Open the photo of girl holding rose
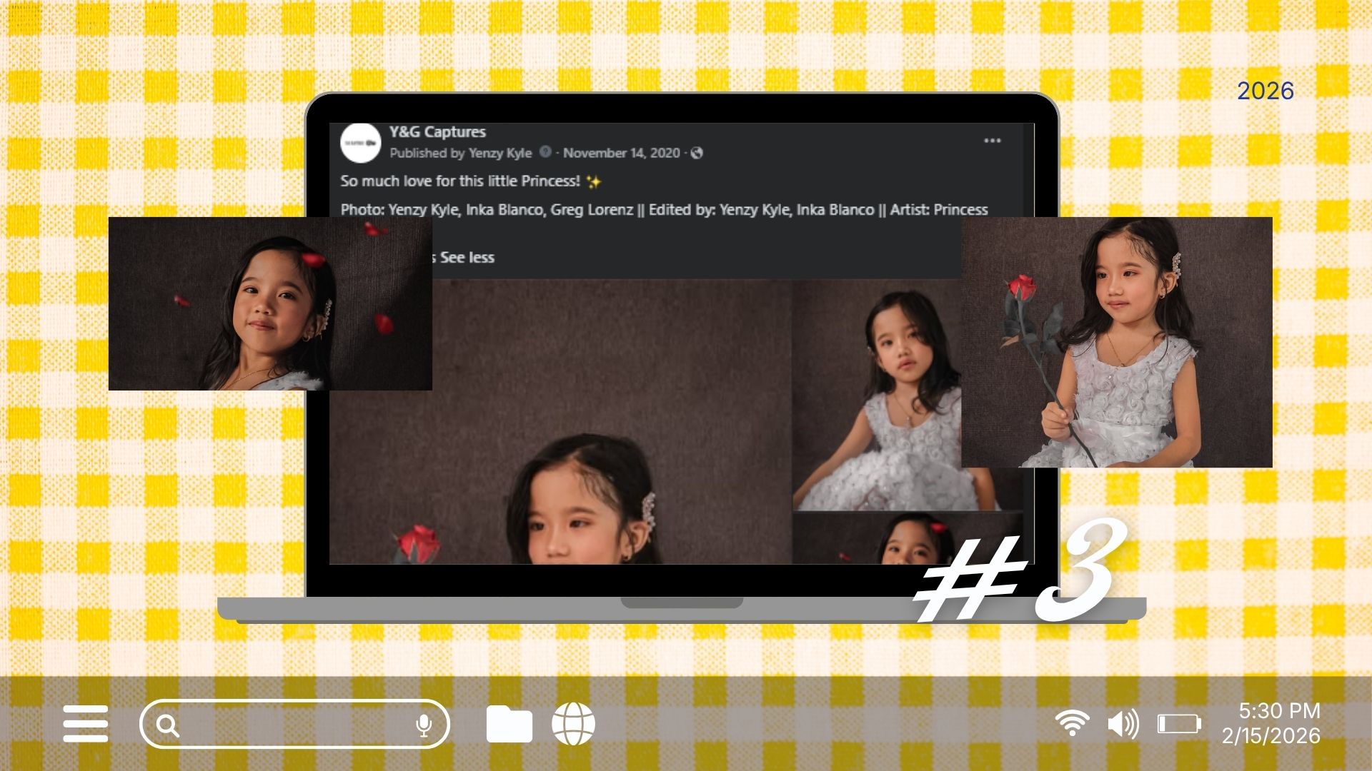 [1117, 343]
